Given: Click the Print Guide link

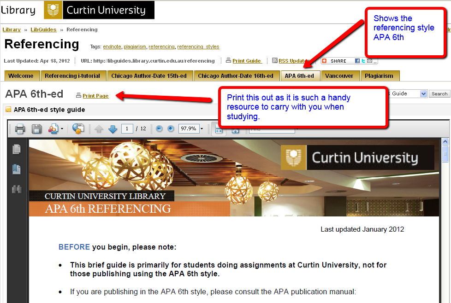Looking at the screenshot, I should click(x=247, y=61).
